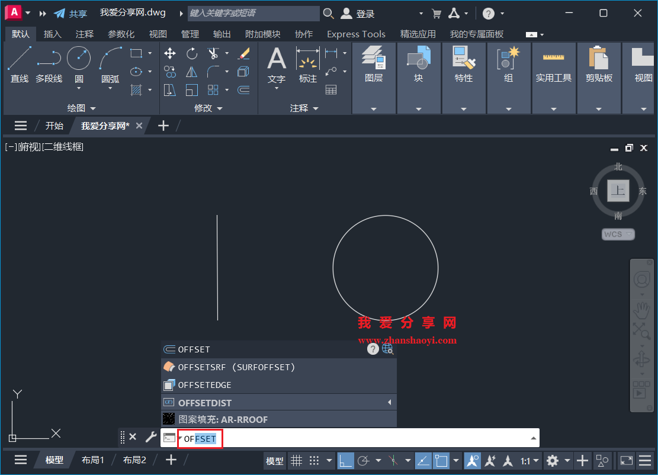Select the Mirror tool in the 修改 panel
The width and height of the screenshot is (658, 475).
(x=191, y=71)
